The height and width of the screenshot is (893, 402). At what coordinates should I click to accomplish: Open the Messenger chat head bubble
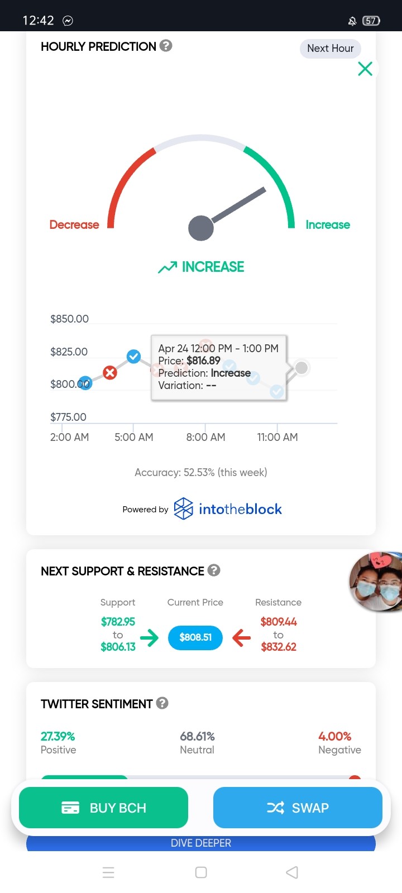(376, 582)
